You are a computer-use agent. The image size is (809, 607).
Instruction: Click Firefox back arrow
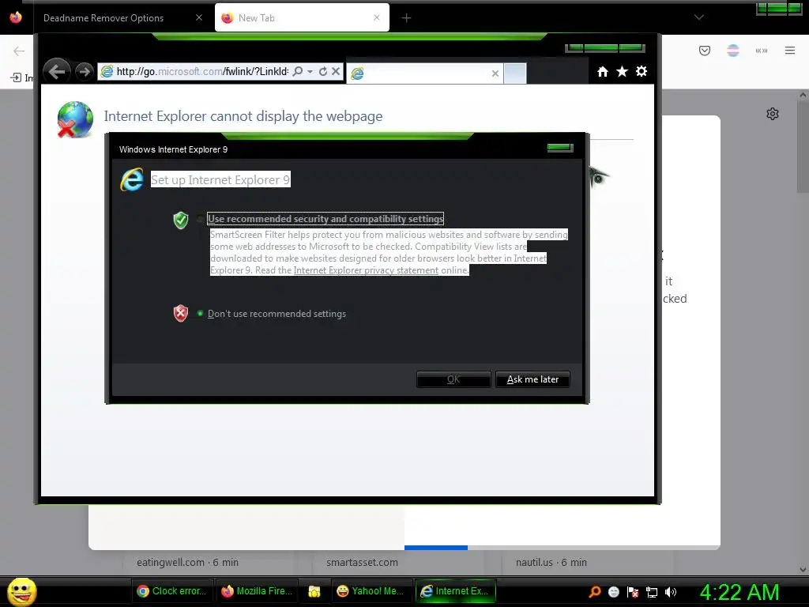pyautogui.click(x=19, y=51)
